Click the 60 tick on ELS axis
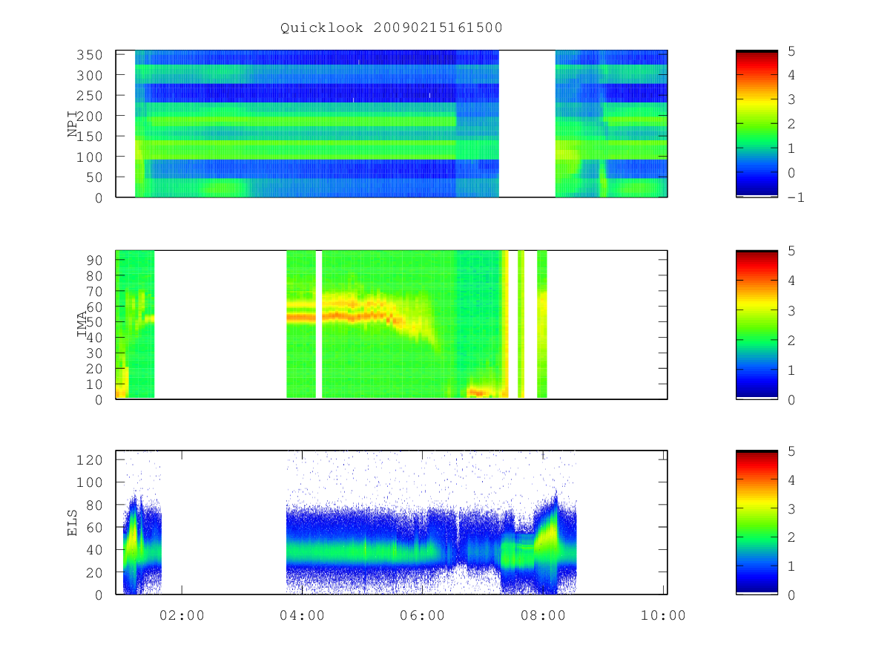 coord(96,528)
